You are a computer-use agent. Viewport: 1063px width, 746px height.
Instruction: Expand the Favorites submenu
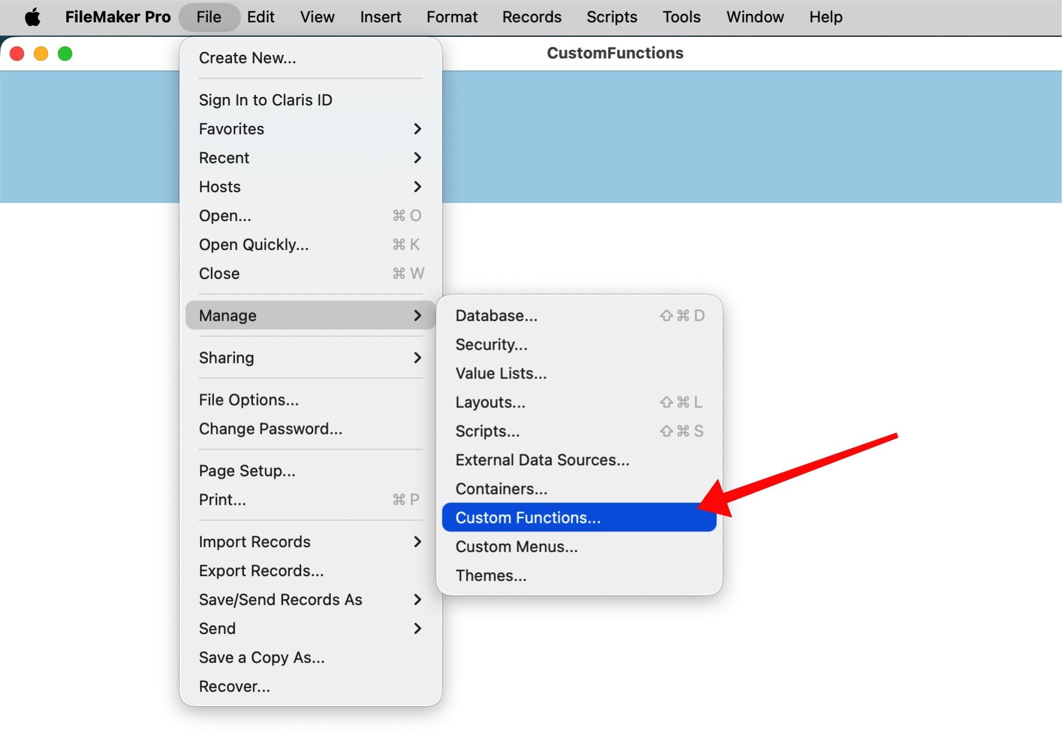[310, 129]
